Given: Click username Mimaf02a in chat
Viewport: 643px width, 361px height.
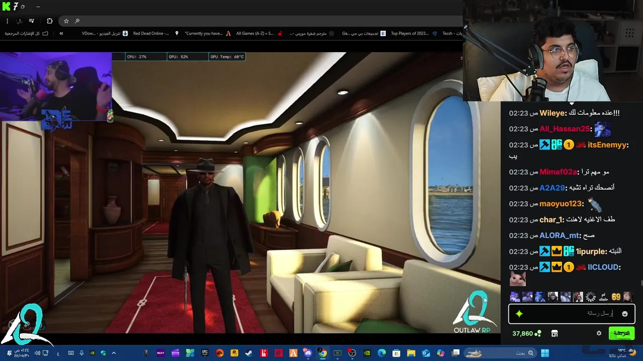Looking at the screenshot, I should click(x=559, y=172).
